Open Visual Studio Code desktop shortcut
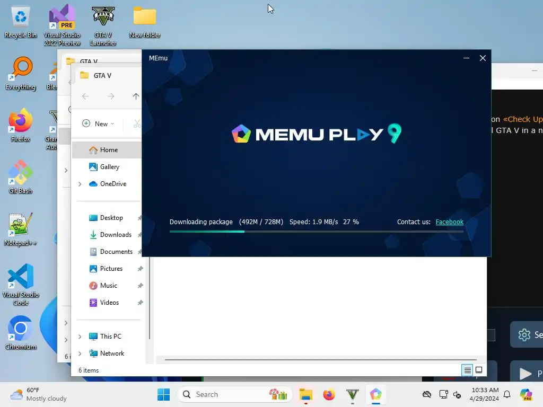The image size is (543, 407). pos(21,285)
